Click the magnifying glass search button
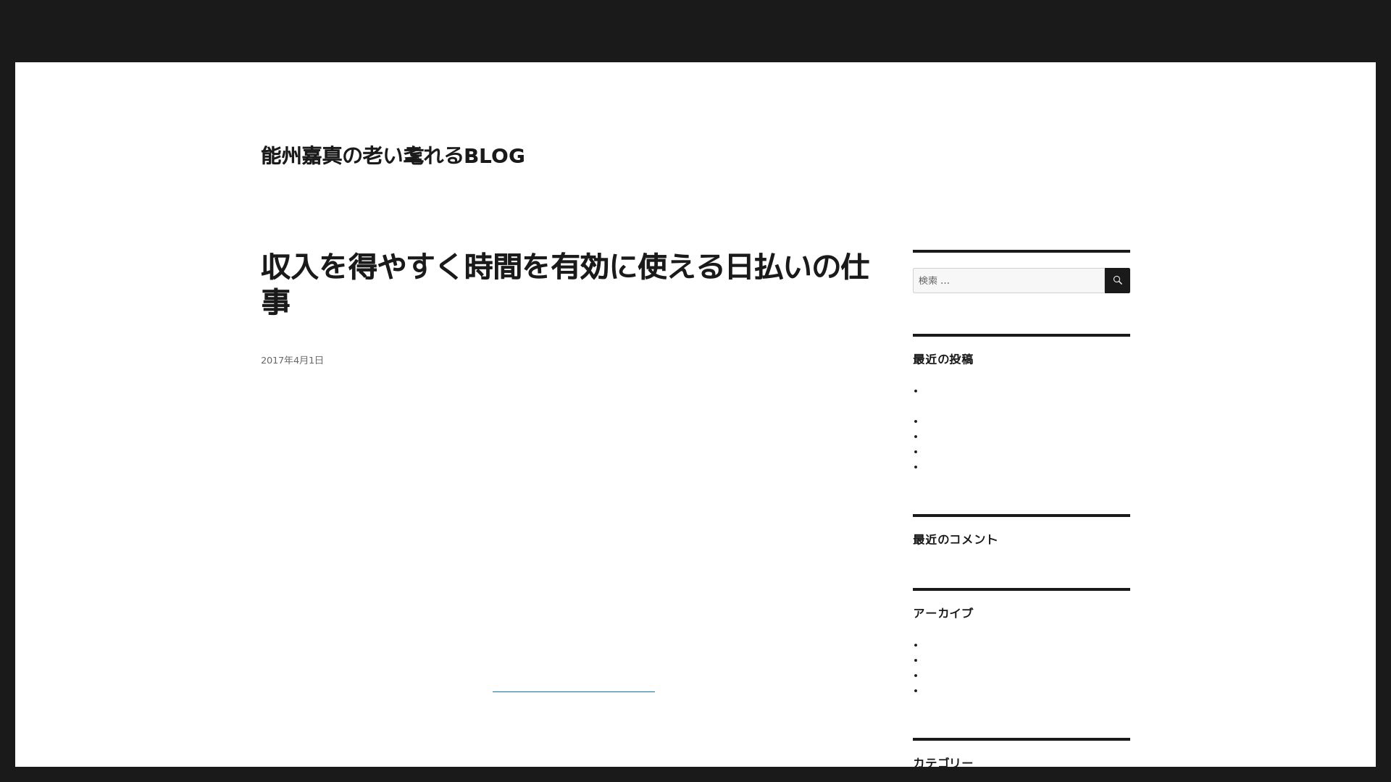This screenshot has height=782, width=1391. (1116, 280)
